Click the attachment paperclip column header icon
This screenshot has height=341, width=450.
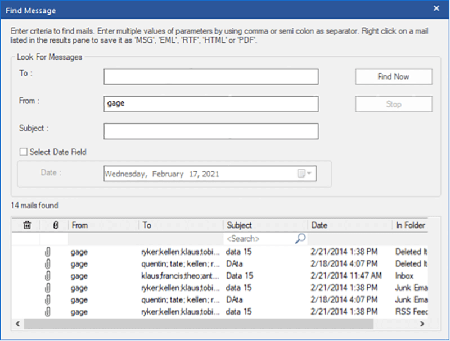pyautogui.click(x=54, y=225)
